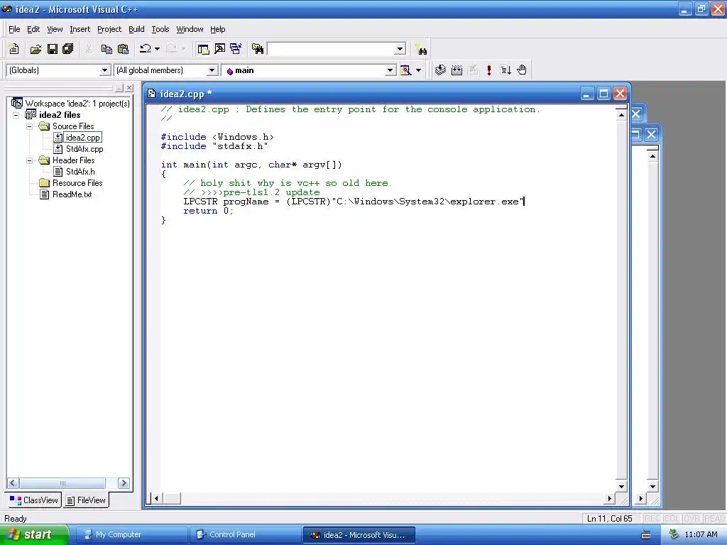727x545 pixels.
Task: Click the WizardBar actions wand icon
Action: (x=405, y=70)
